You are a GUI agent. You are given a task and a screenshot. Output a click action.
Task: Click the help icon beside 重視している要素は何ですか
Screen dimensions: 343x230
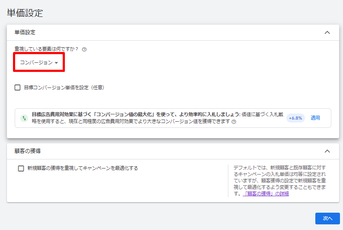[84, 49]
